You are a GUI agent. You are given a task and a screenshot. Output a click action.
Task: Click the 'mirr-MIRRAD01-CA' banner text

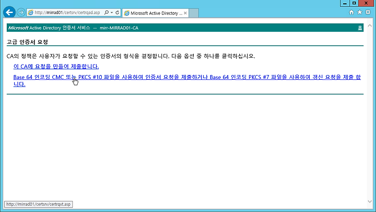[x=119, y=28]
